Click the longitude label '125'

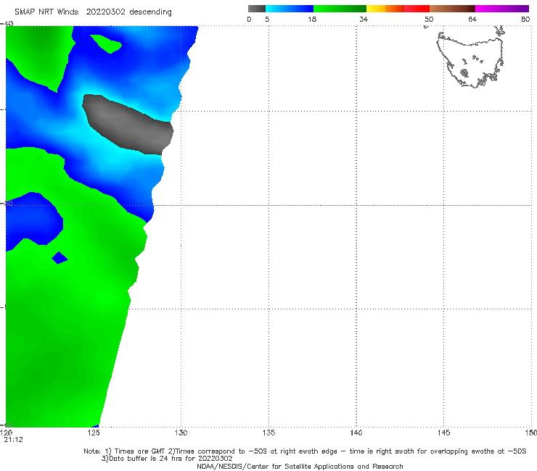[x=94, y=433]
